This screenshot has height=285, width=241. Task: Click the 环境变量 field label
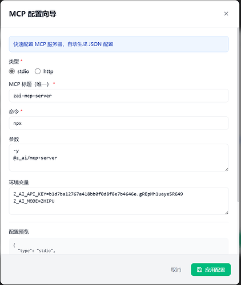coord(19,182)
